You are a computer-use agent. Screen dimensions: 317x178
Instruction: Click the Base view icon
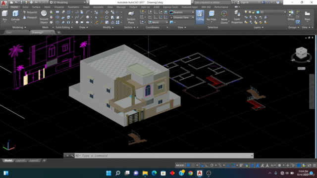click(x=307, y=16)
